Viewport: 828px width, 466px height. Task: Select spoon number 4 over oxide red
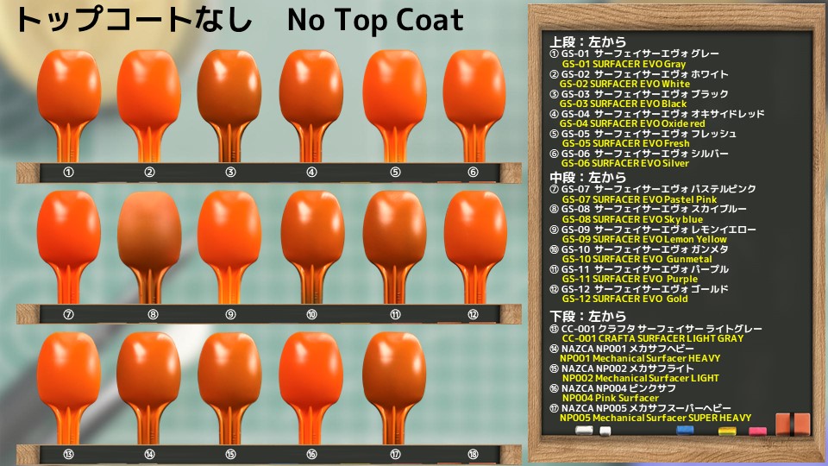[311, 105]
